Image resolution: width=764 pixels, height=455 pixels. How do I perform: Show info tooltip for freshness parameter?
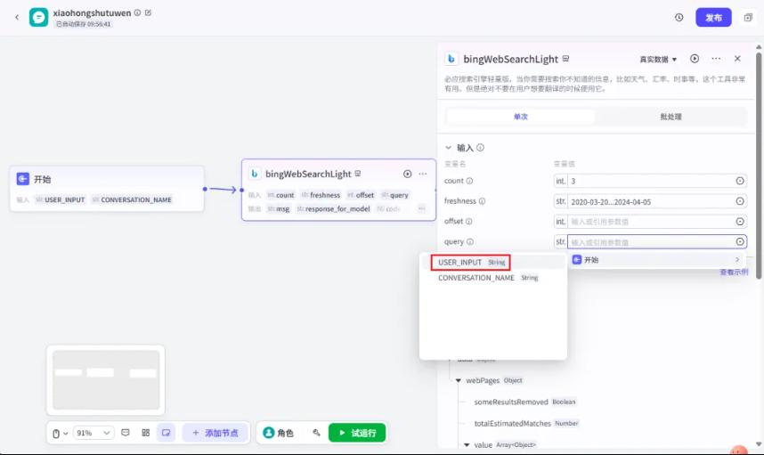(x=482, y=201)
